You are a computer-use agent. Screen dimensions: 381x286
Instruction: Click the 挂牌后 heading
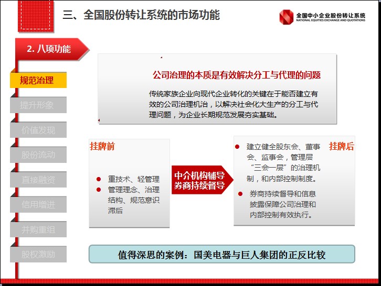click(x=342, y=146)
